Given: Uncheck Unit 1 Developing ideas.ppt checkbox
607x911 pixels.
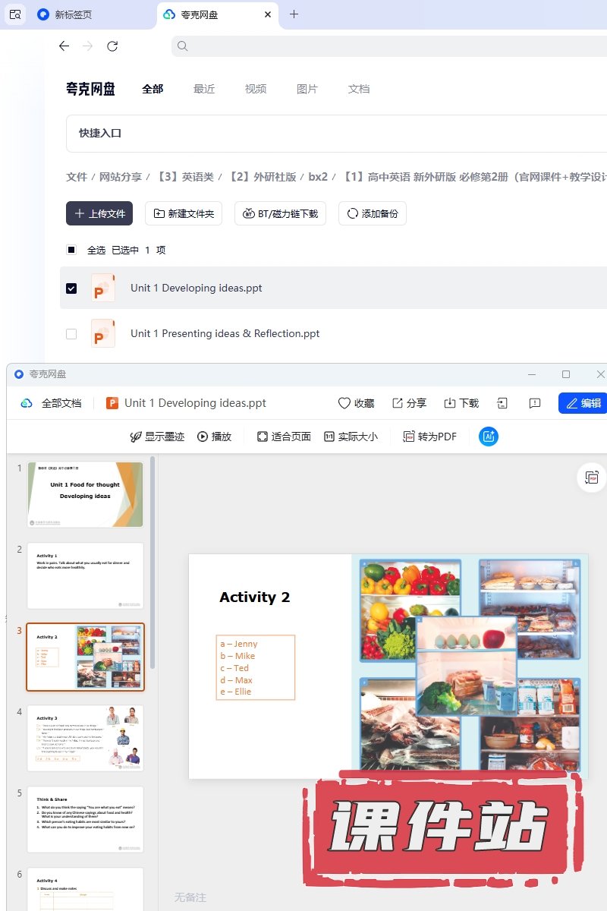Looking at the screenshot, I should pos(71,288).
